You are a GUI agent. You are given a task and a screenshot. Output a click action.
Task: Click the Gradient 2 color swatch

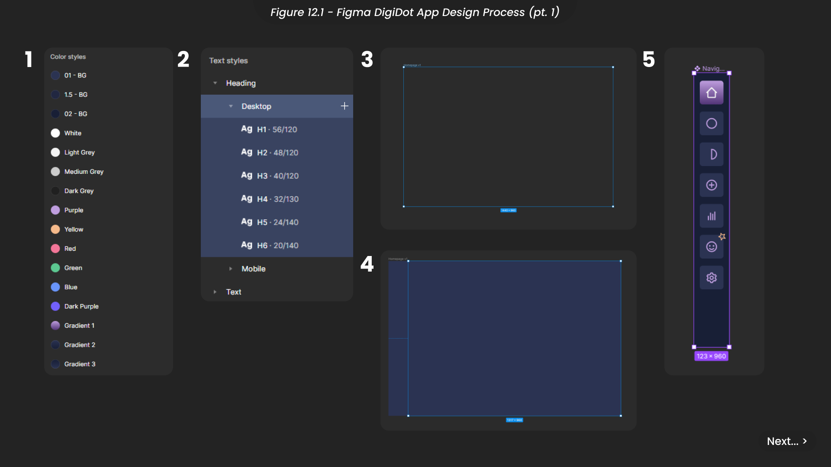click(55, 345)
